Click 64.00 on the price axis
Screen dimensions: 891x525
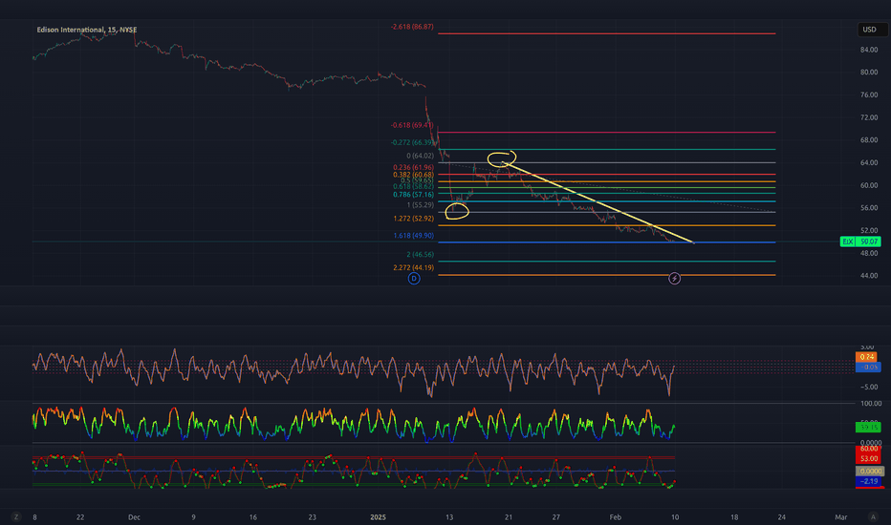tap(869, 163)
